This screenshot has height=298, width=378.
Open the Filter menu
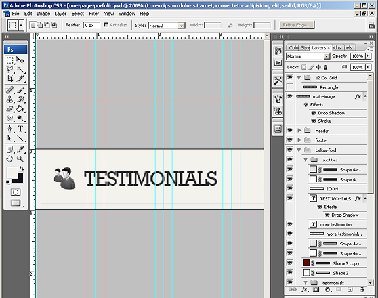(94, 14)
